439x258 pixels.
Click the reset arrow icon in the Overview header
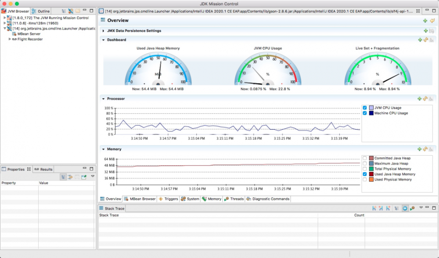tap(432, 21)
